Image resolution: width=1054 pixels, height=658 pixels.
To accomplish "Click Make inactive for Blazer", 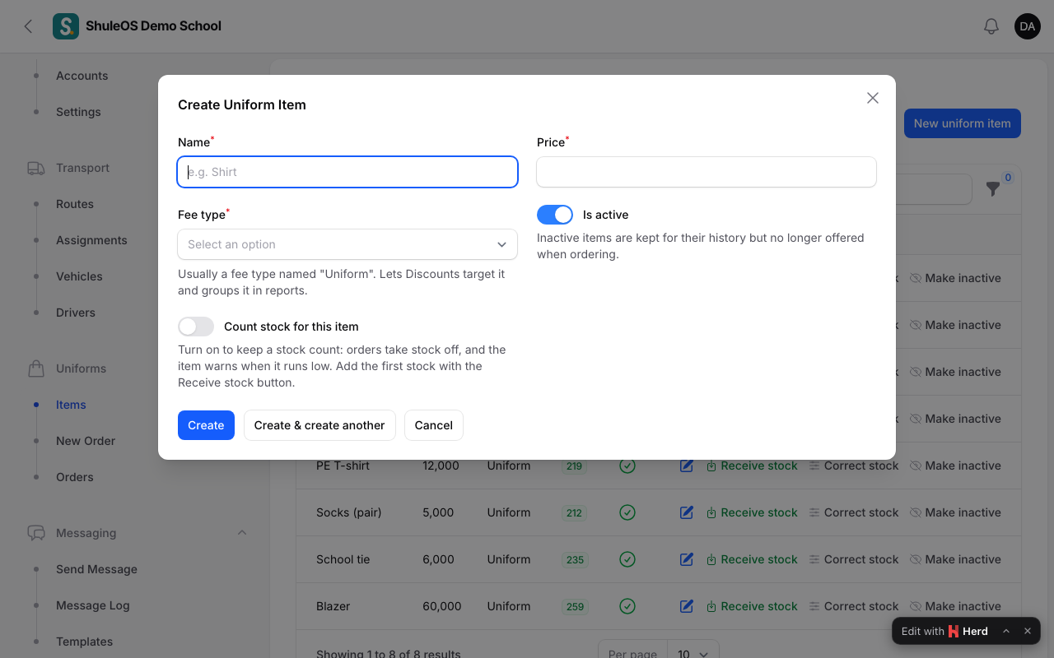I will (x=955, y=606).
